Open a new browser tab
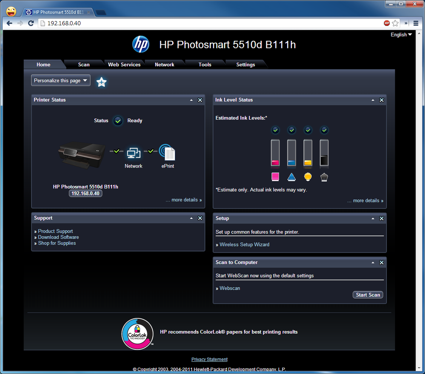The width and height of the screenshot is (425, 374). pyautogui.click(x=101, y=12)
